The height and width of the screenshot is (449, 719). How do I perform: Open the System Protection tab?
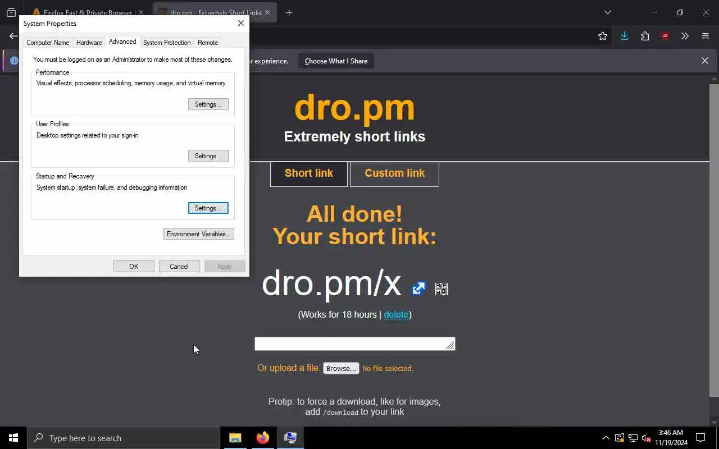(167, 43)
